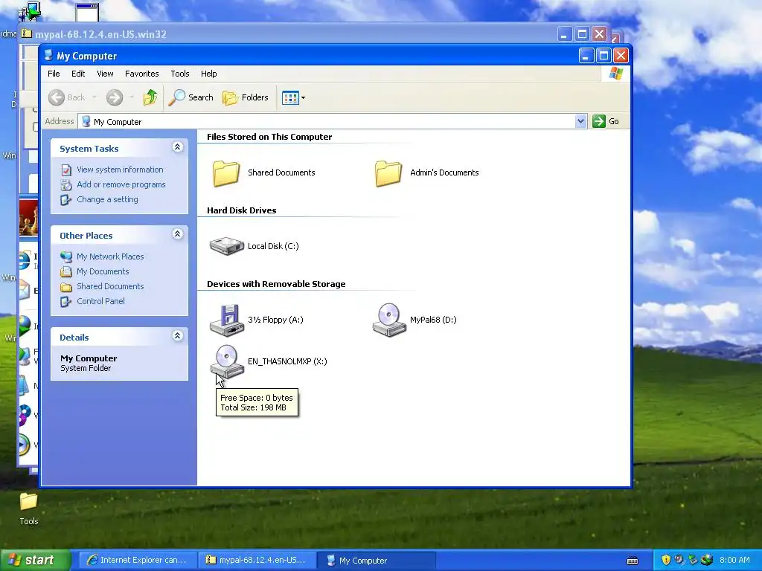762x571 pixels.
Task: Switch to mypal-68.12.4 taskbar button
Action: point(257,561)
